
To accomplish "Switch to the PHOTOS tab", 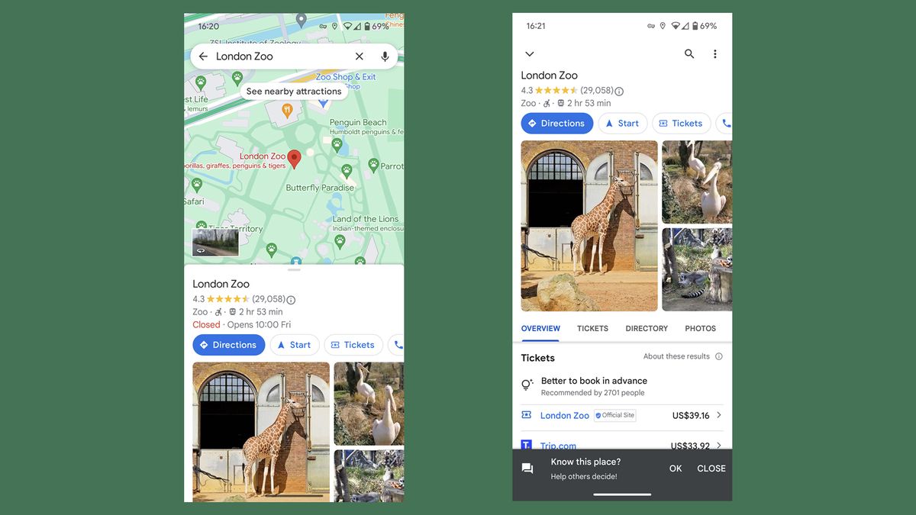I will [x=700, y=328].
